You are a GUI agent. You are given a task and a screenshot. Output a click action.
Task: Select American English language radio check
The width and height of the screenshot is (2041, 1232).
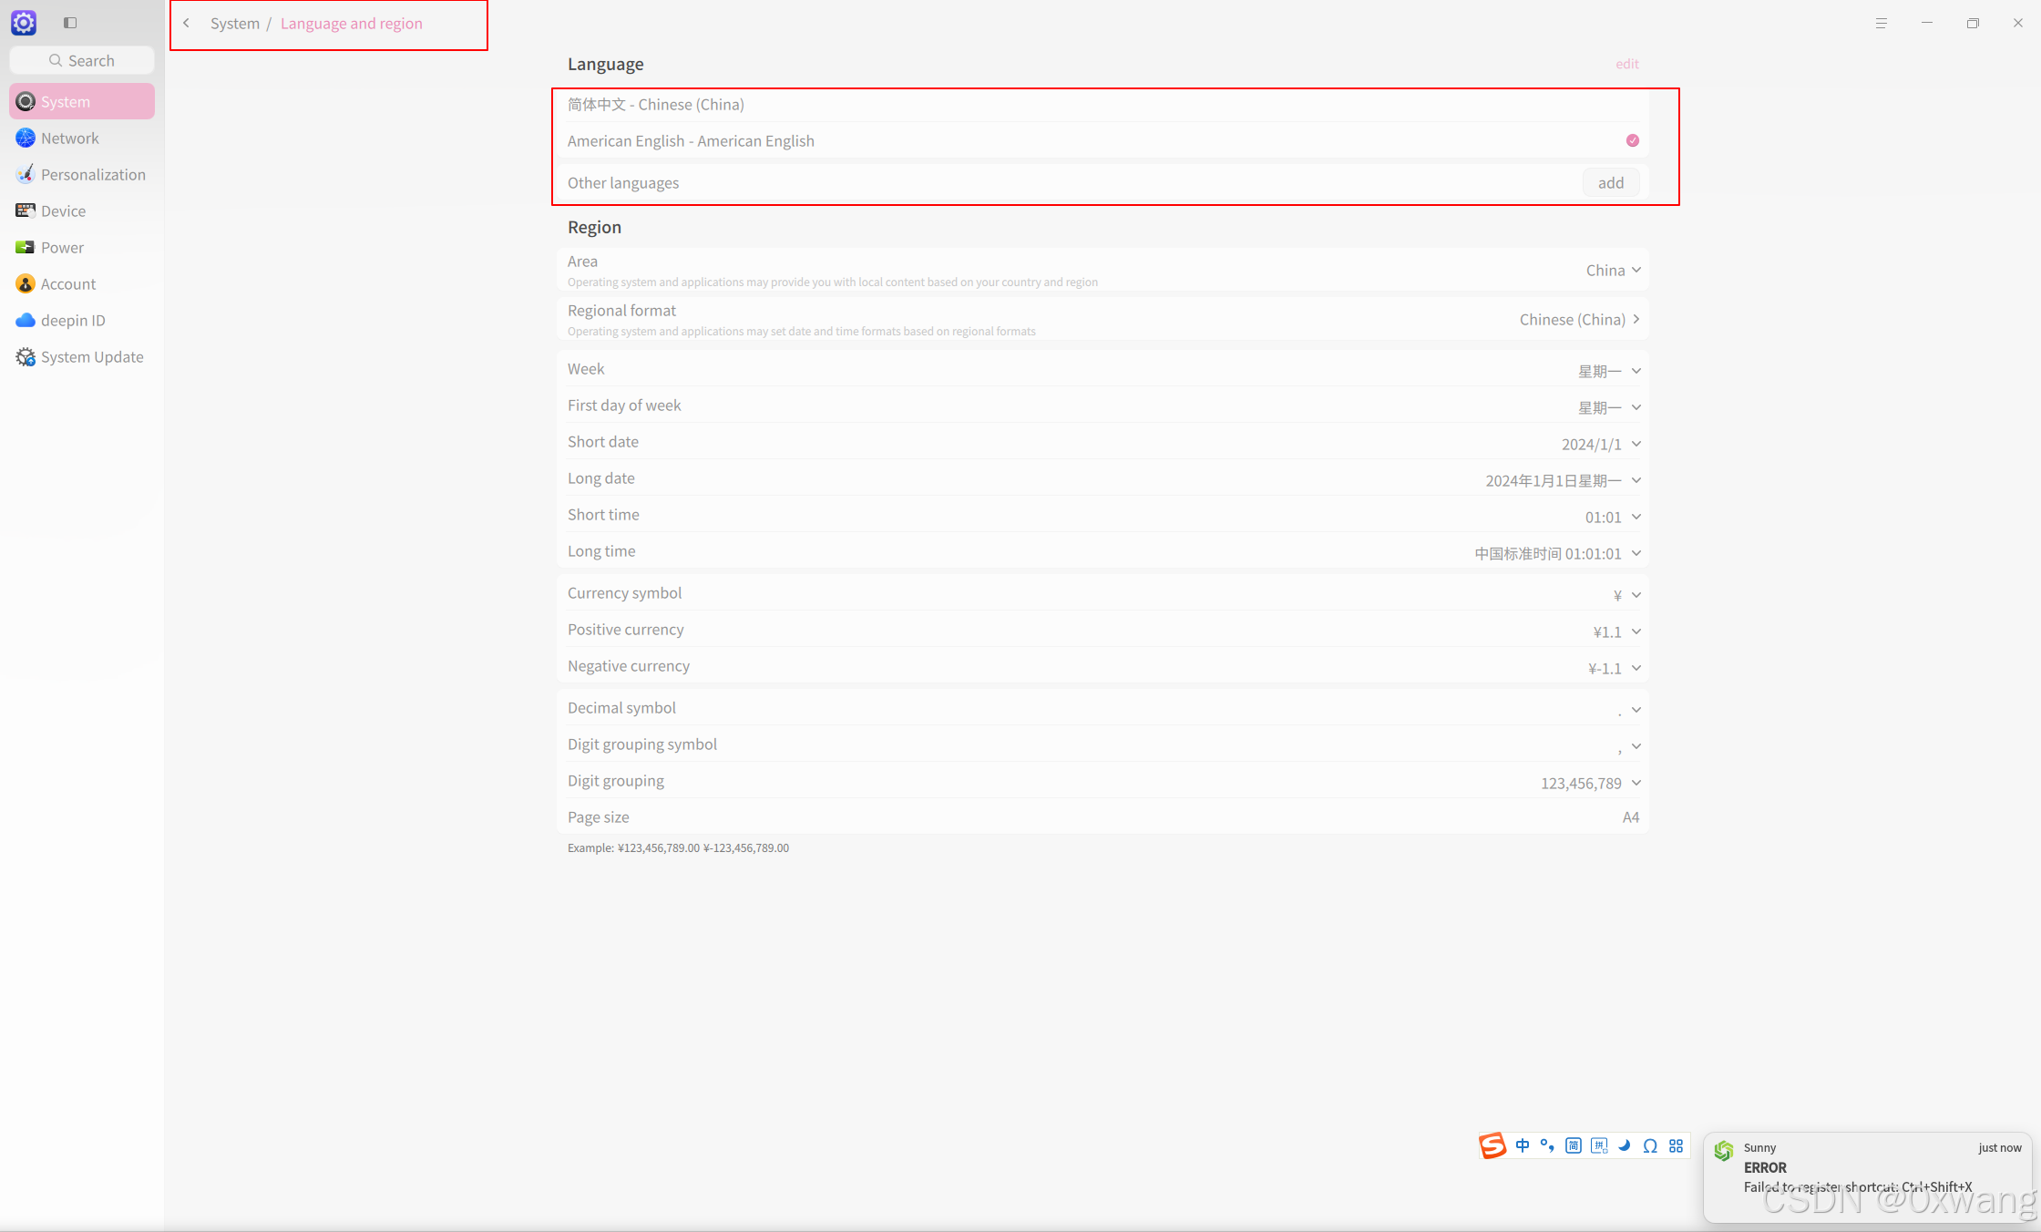click(1633, 140)
